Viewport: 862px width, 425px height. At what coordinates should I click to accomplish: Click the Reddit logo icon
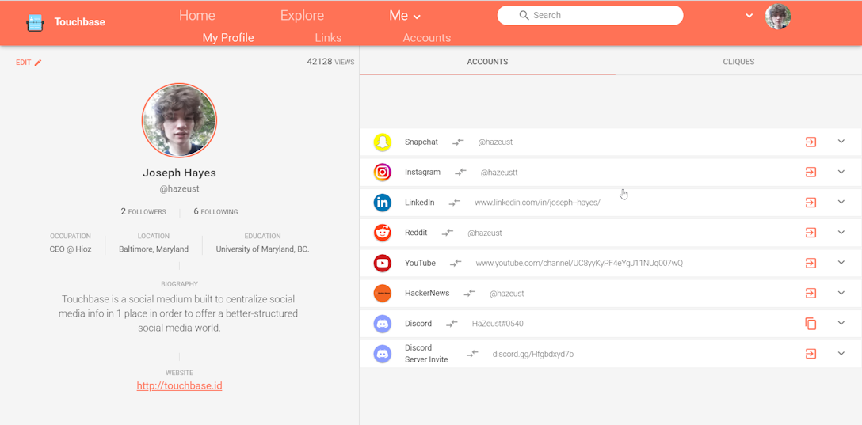coord(383,233)
